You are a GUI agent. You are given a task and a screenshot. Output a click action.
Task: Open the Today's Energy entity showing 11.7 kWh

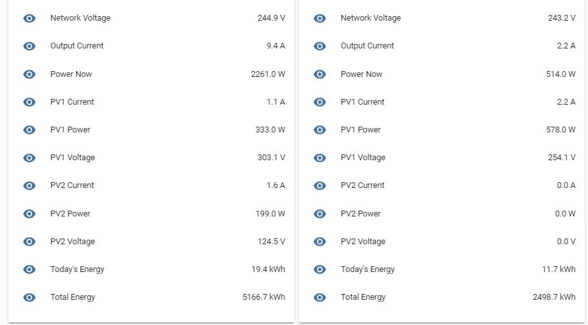(367, 269)
